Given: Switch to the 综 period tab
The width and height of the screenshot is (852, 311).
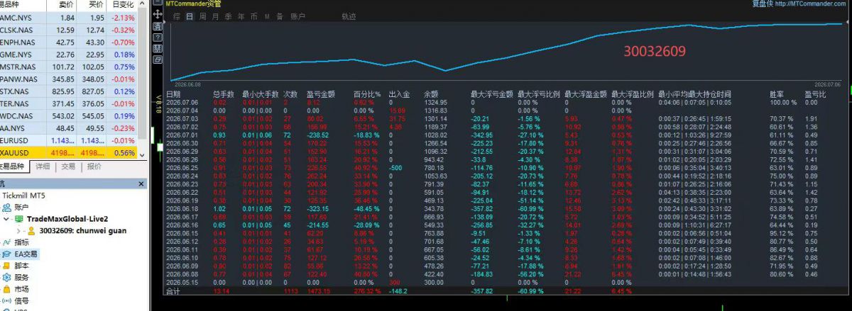Looking at the screenshot, I should point(177,16).
